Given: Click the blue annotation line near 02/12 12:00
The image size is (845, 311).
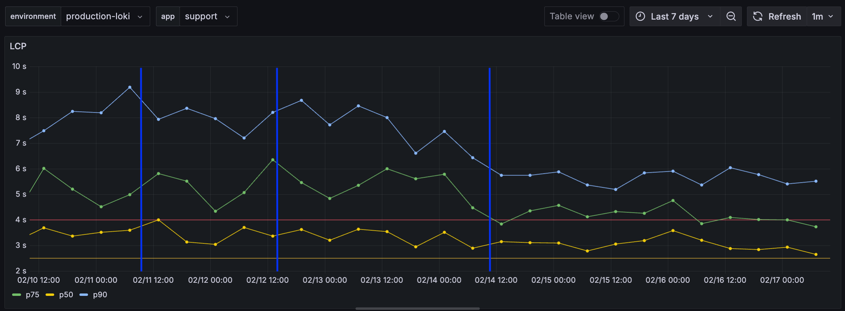Looking at the screenshot, I should pyautogui.click(x=277, y=169).
